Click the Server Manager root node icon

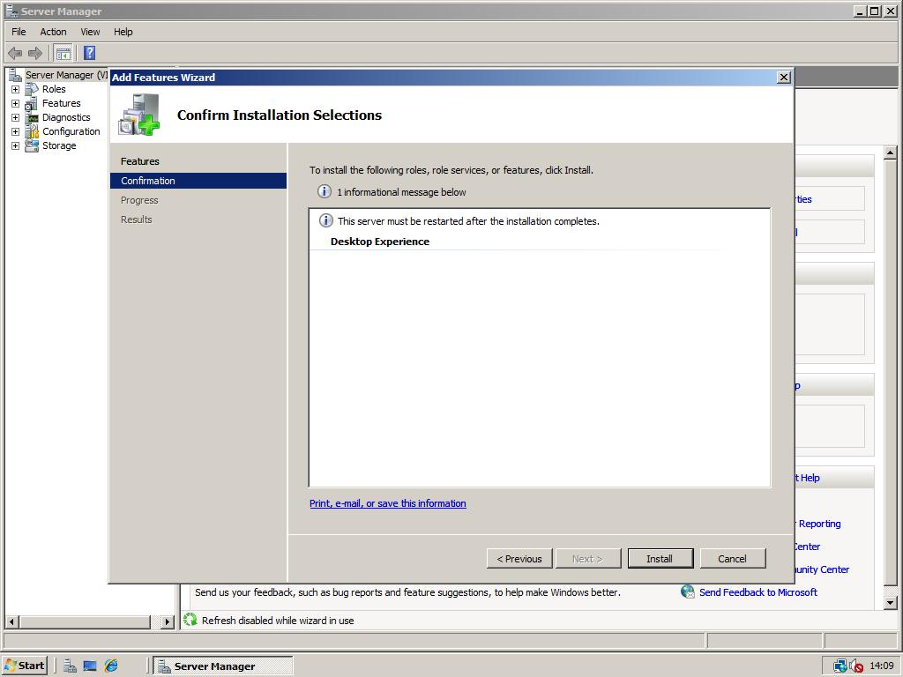point(16,75)
